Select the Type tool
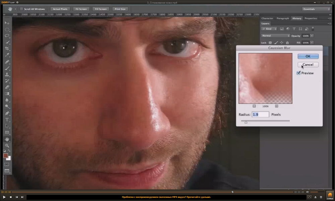The width and height of the screenshot is (335, 201). tap(7, 119)
